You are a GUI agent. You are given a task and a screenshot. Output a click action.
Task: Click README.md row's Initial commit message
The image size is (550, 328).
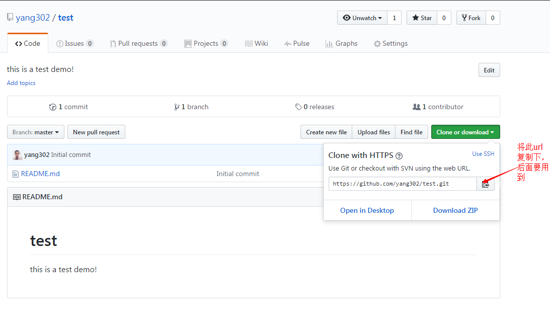click(x=238, y=174)
